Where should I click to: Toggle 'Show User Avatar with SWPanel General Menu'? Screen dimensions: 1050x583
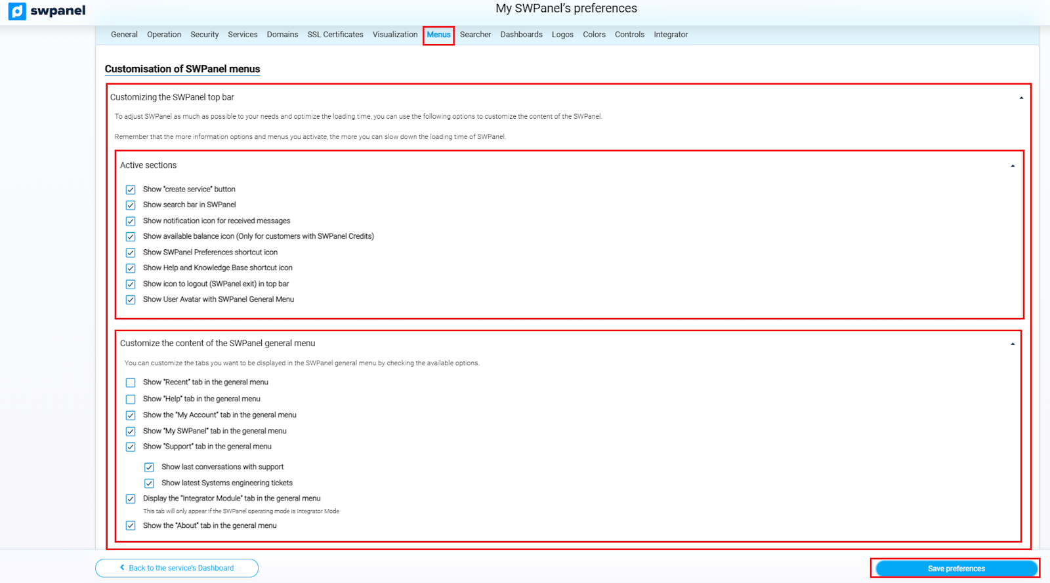(x=131, y=300)
